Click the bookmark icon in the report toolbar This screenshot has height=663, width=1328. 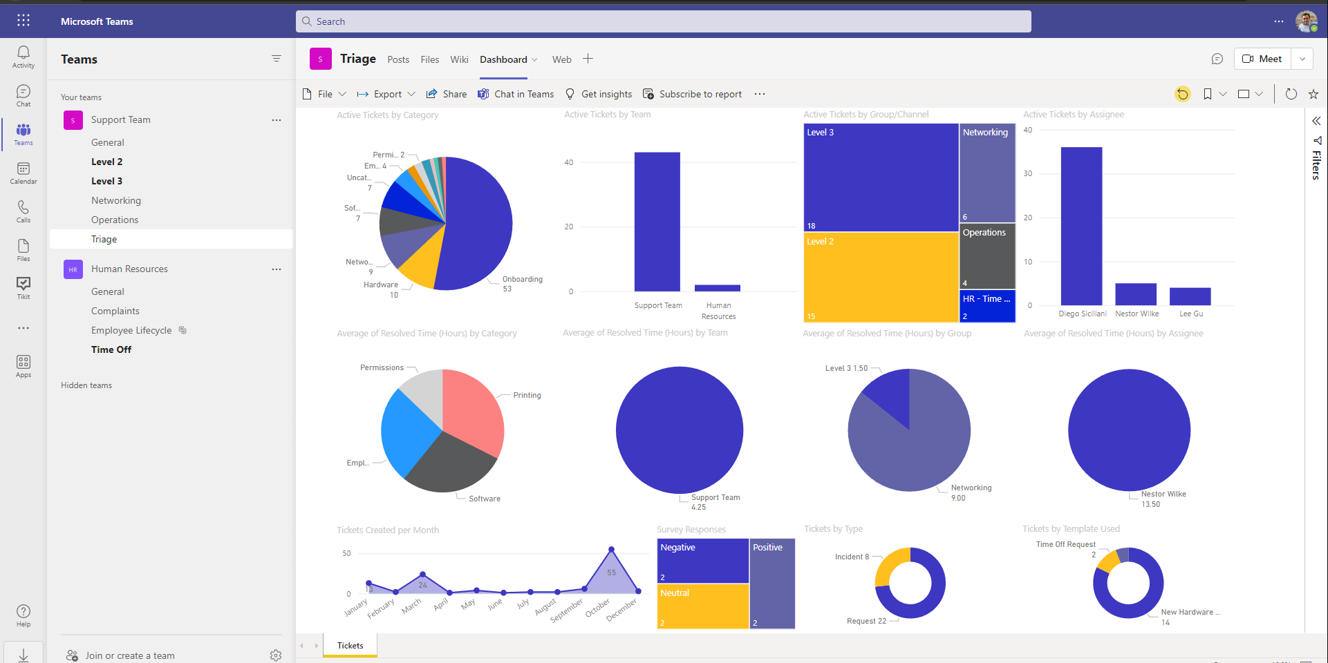pos(1207,93)
